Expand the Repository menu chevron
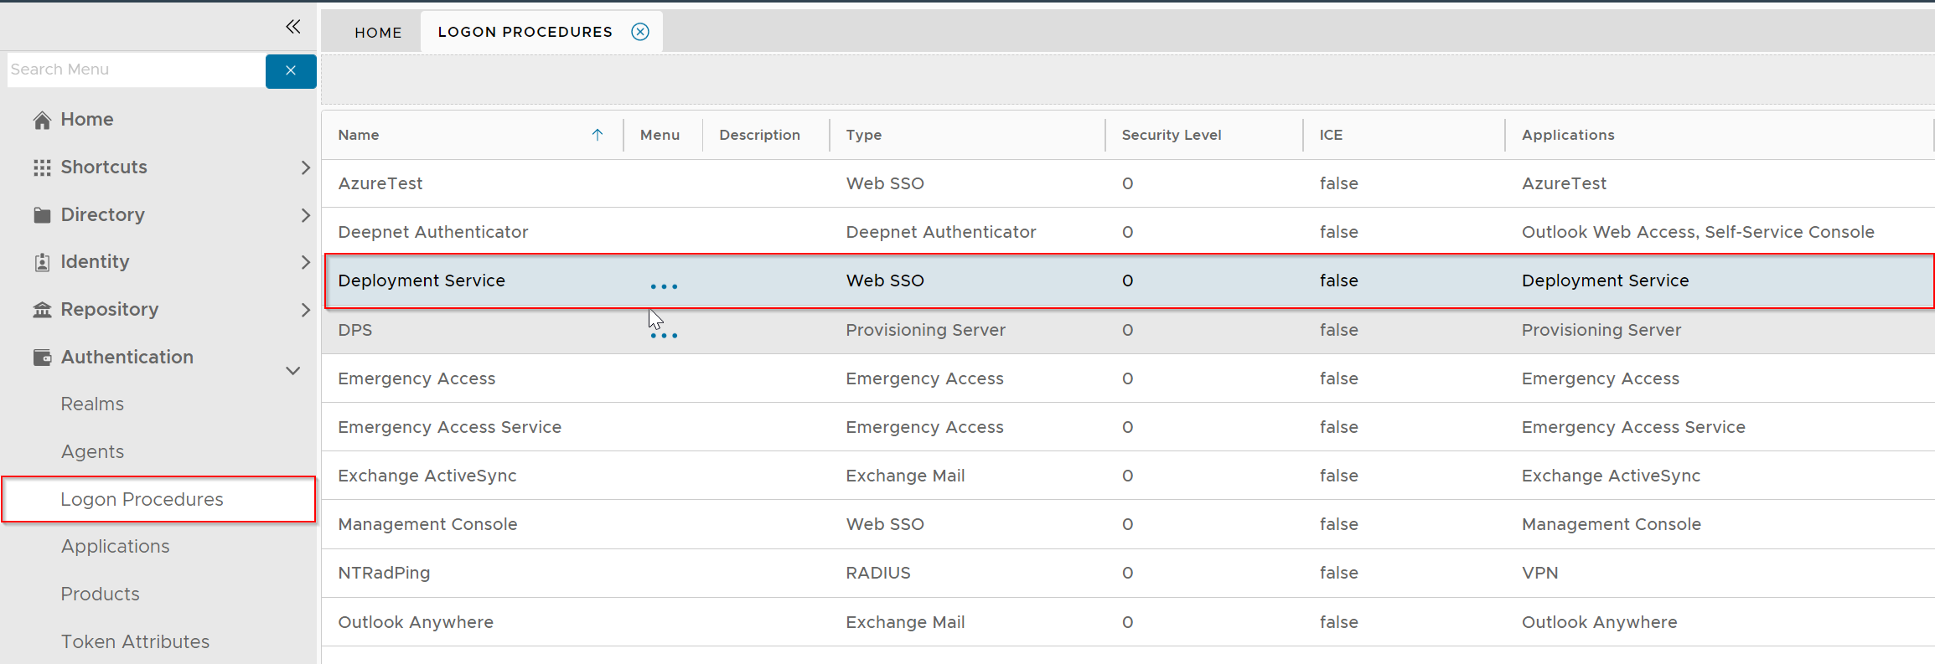 [x=305, y=310]
